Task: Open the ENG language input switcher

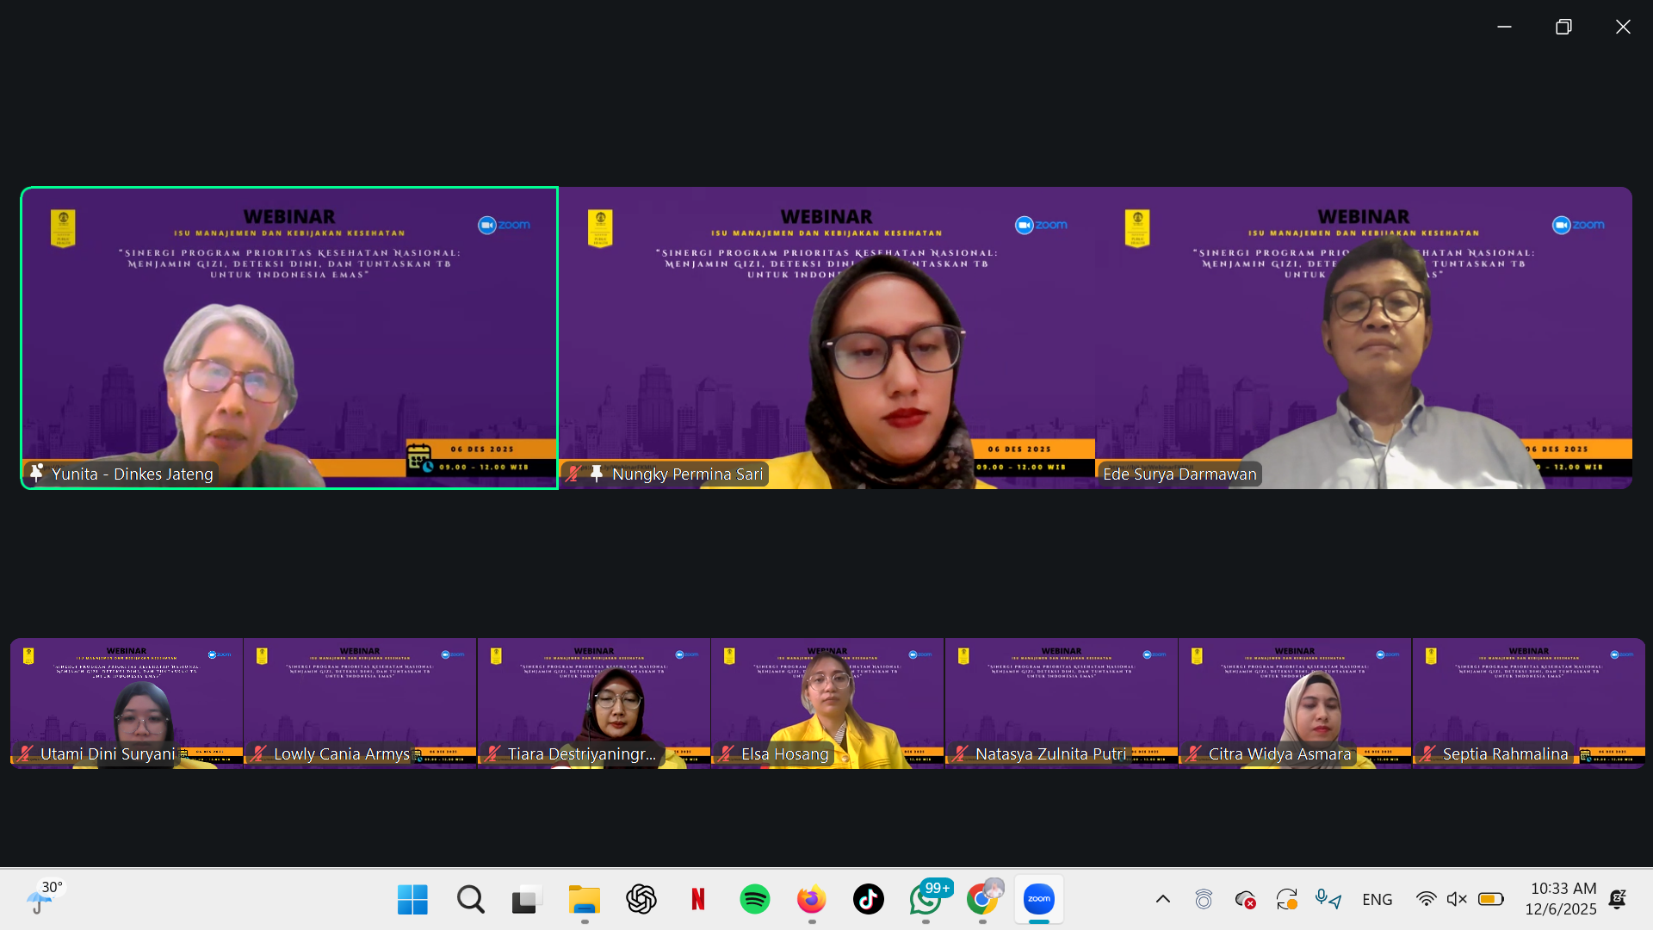Action: tap(1377, 899)
